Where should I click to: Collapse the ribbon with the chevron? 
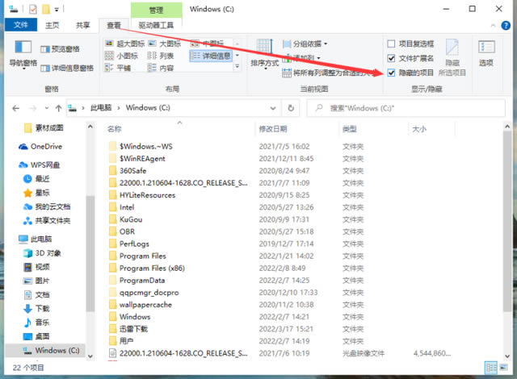pos(494,25)
